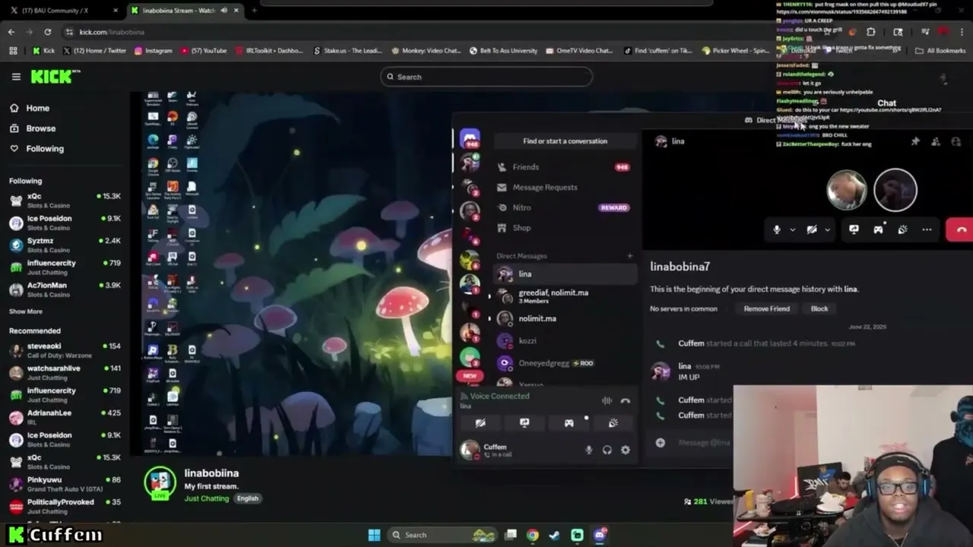Select the linabobiina Stream browser tab
Viewport: 973px width, 547px height.
pos(185,11)
